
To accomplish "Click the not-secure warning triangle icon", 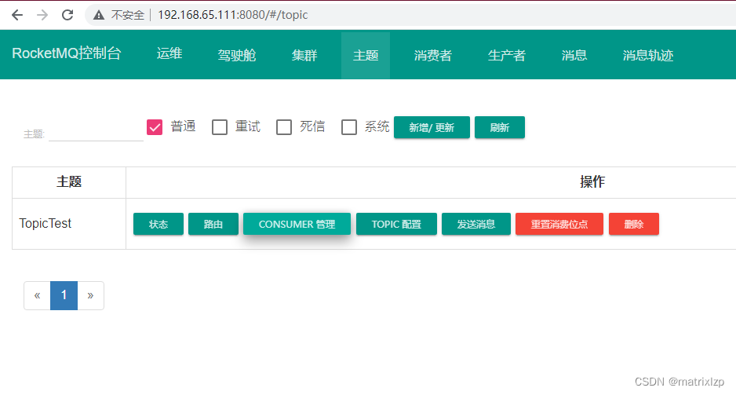I will tap(99, 15).
